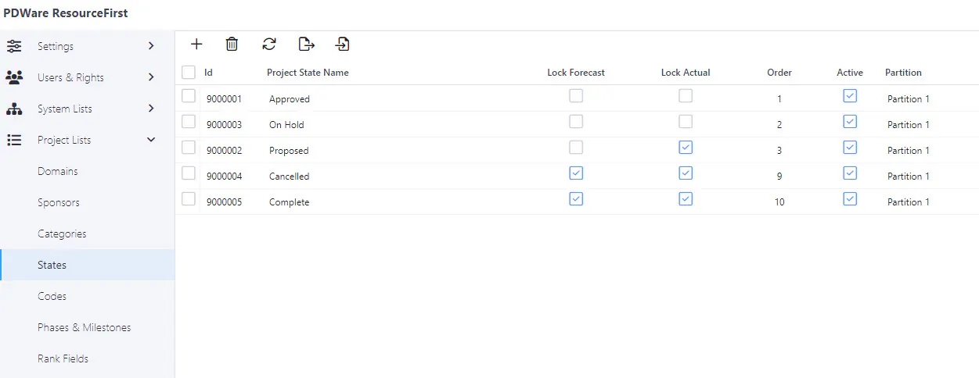Select the row checkbox for Cancelled

[189, 173]
